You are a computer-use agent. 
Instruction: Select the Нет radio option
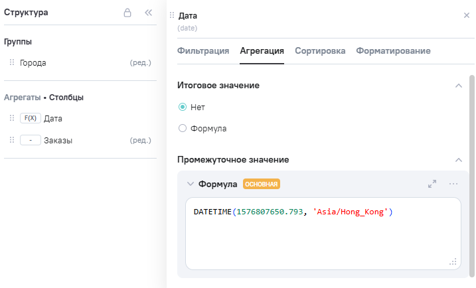[x=183, y=107]
